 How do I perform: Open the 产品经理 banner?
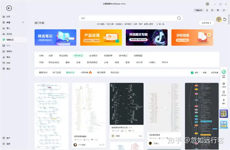[101, 37]
